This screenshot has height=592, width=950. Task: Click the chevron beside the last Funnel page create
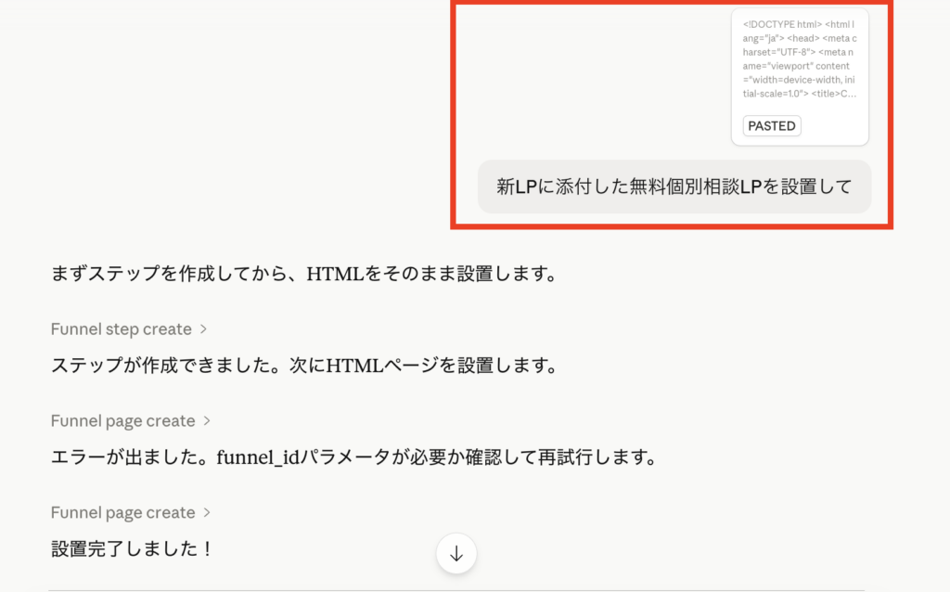[209, 512]
